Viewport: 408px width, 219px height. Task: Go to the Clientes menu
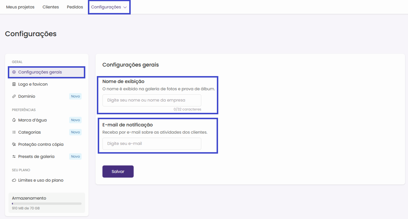click(51, 7)
